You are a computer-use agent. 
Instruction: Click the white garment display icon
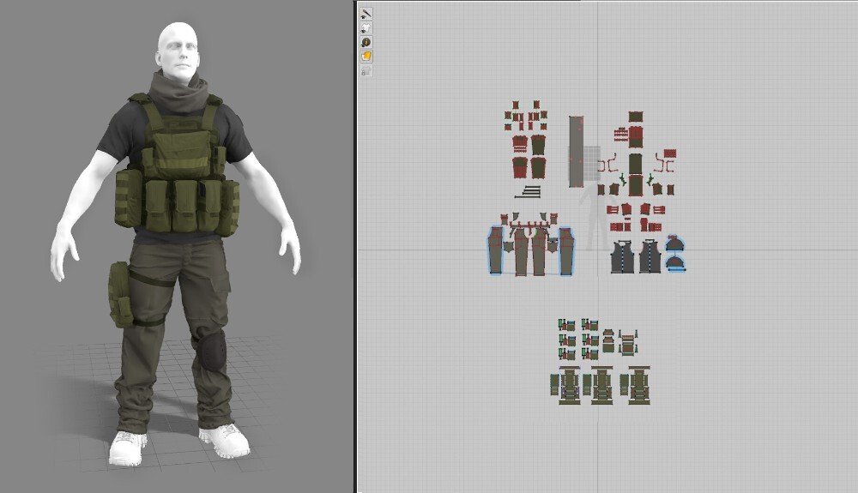coord(366,27)
